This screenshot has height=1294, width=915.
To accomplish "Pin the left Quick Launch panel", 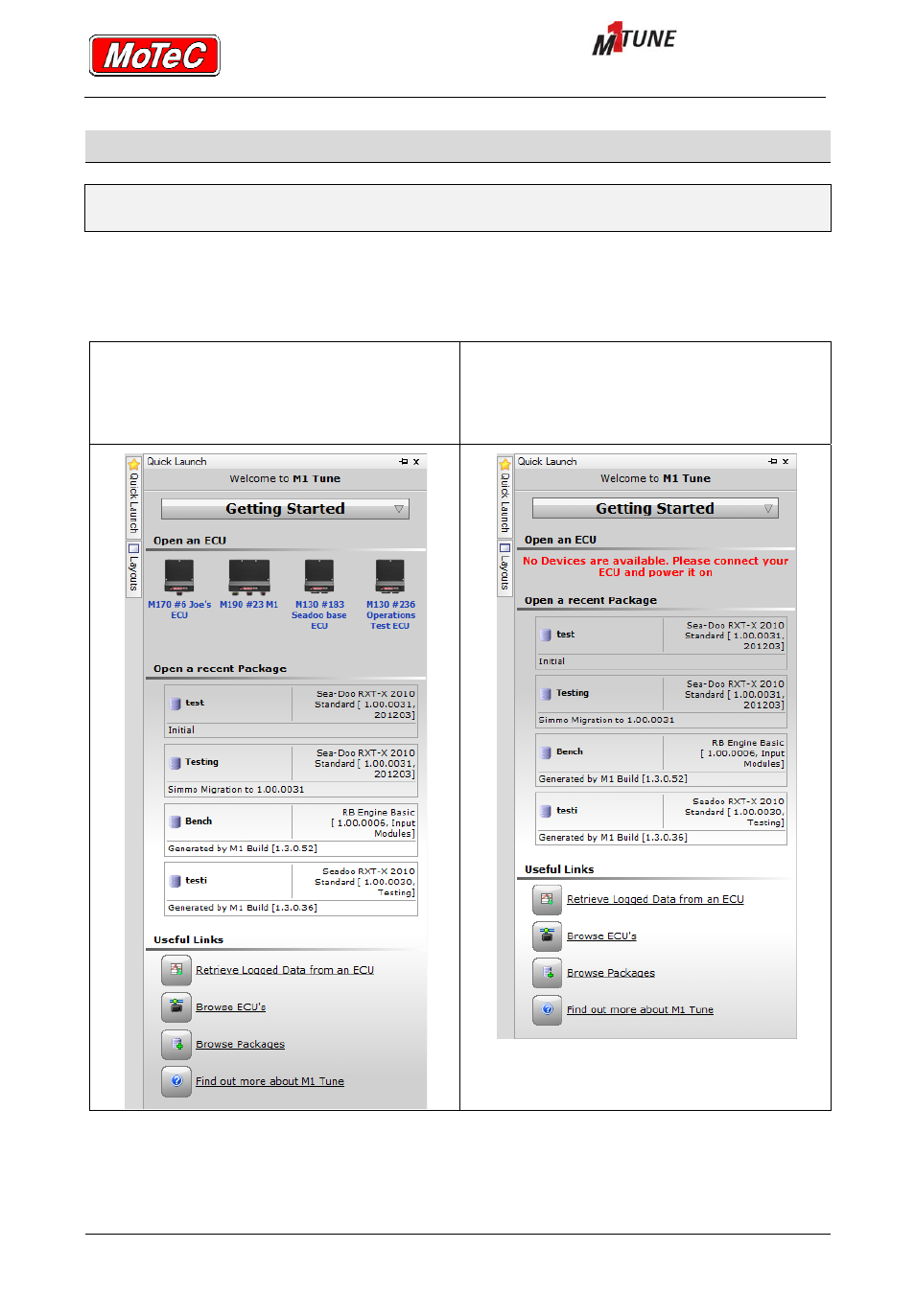I will 404,462.
